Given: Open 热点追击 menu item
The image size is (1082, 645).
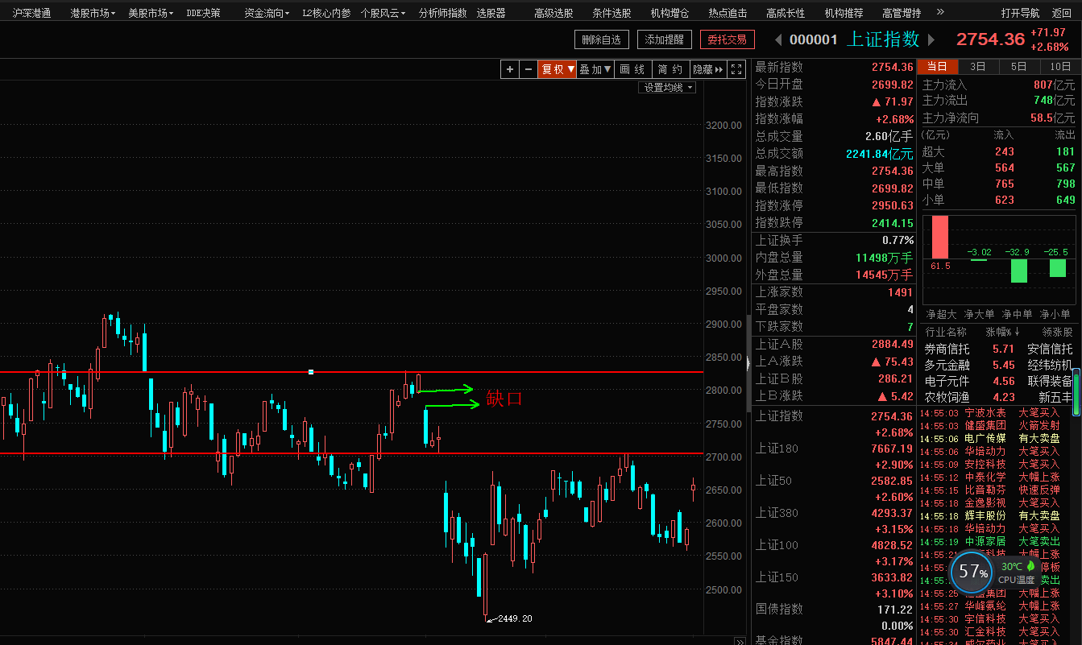Looking at the screenshot, I should [x=728, y=13].
